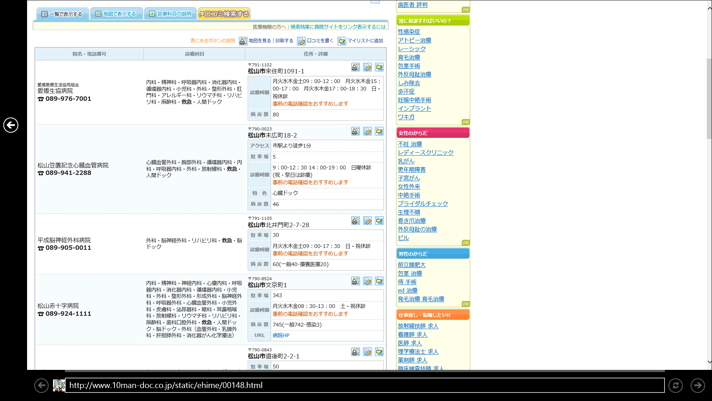712x401 pixels.
Task: Click hospital name 愛媛生協病院
Action: coord(55,91)
